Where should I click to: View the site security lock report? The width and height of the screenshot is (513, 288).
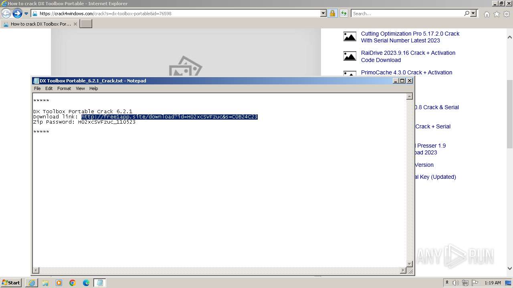point(332,14)
